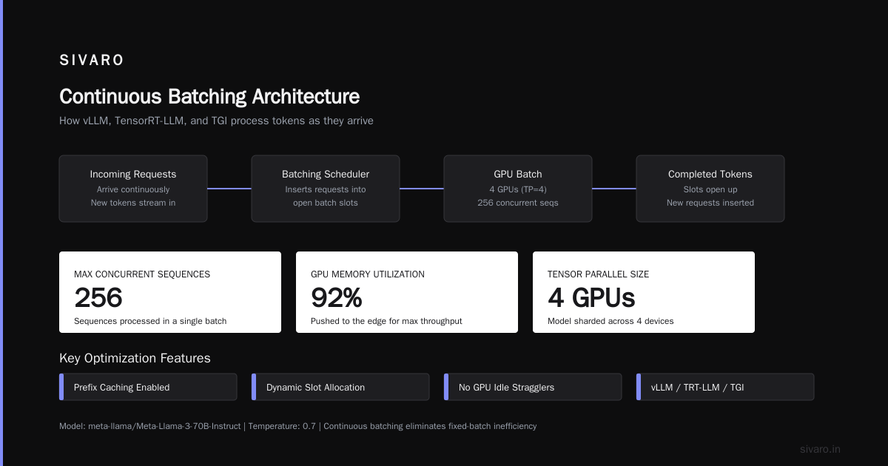The image size is (888, 466).
Task: Click the model footnote line
Action: [297, 426]
